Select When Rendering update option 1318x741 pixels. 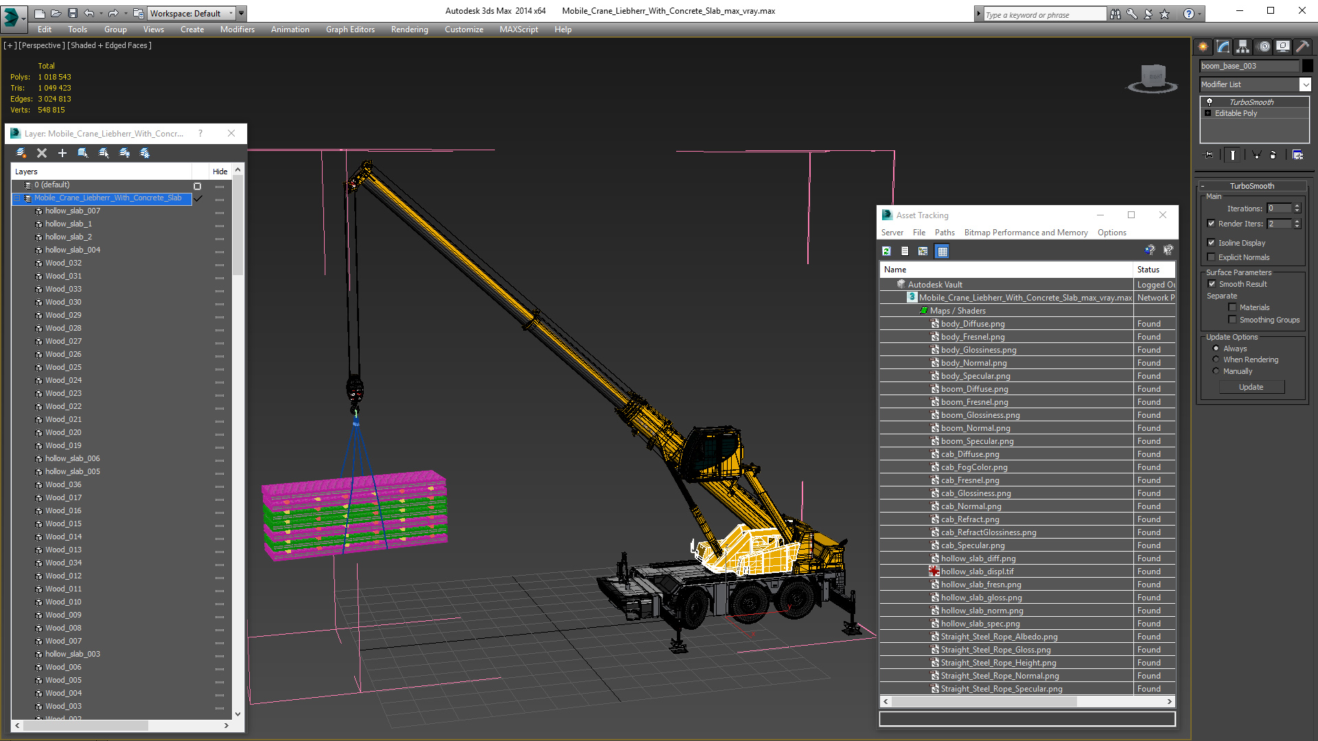[1216, 360]
